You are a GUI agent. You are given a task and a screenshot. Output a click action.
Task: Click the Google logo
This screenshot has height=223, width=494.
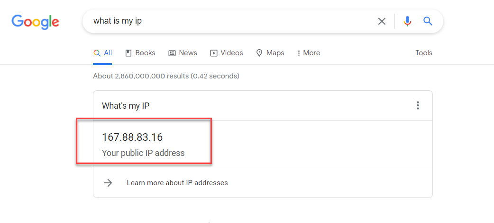tap(35, 21)
